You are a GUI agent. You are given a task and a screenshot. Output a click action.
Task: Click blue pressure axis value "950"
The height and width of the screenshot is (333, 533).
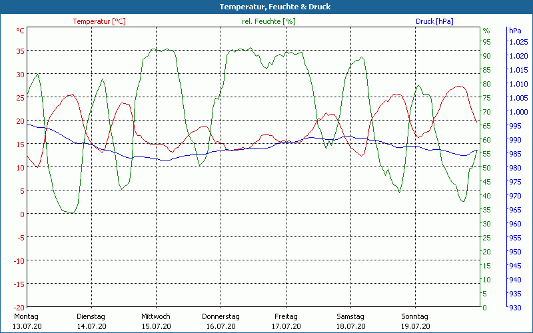pos(515,252)
